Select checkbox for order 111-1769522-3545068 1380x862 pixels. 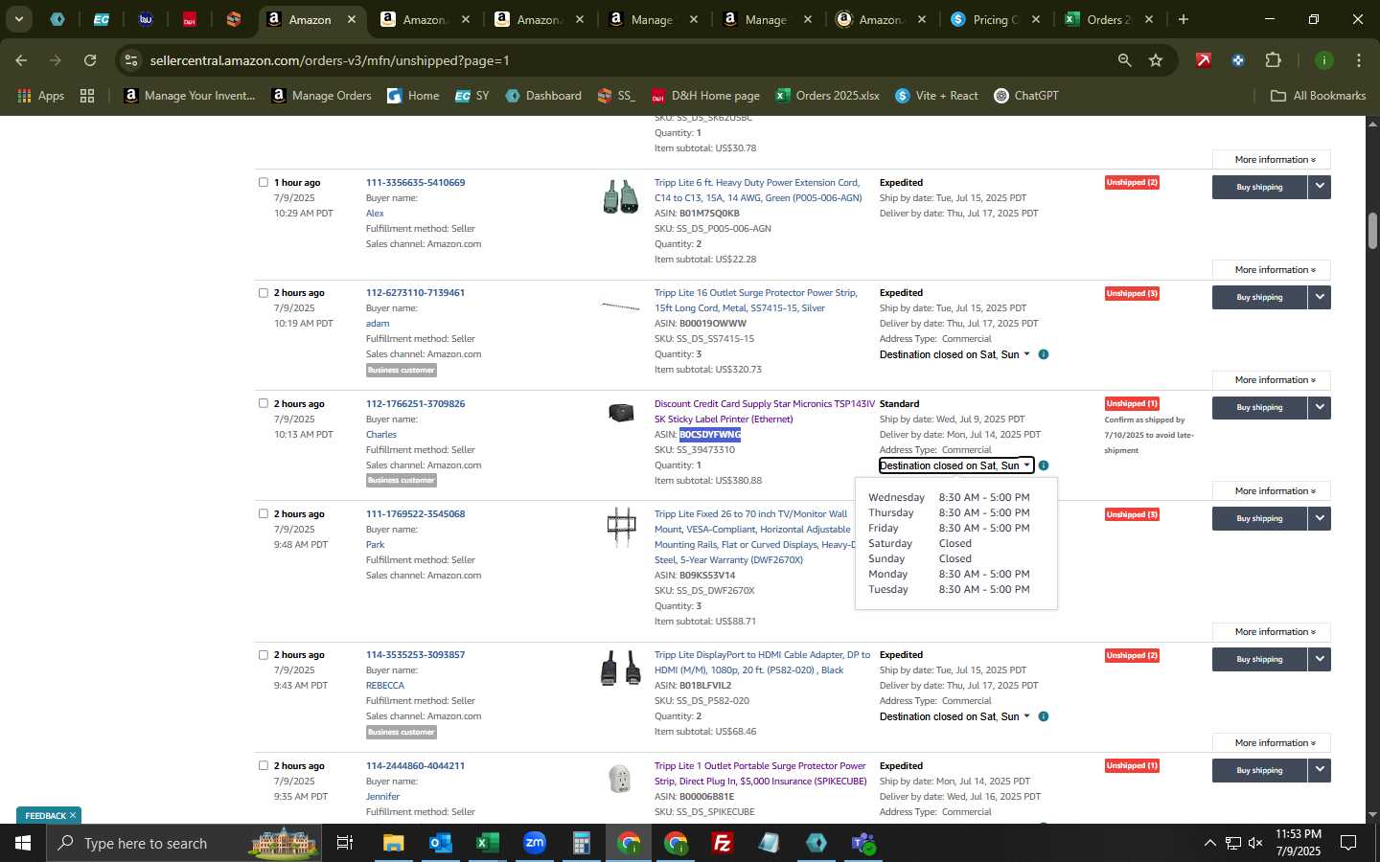click(264, 513)
